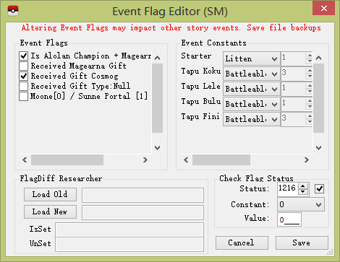Screen dimensions: 340x262
Task: Increase the Tapu Lele numeric value
Action: [x=310, y=86]
